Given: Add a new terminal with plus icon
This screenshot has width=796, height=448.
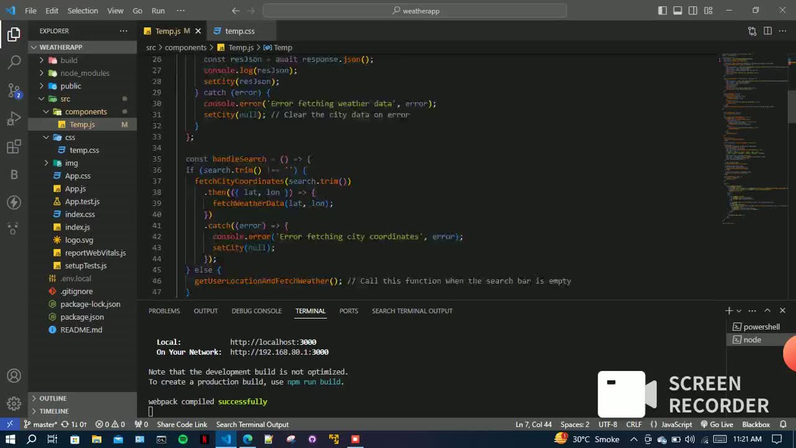Looking at the screenshot, I should point(729,310).
